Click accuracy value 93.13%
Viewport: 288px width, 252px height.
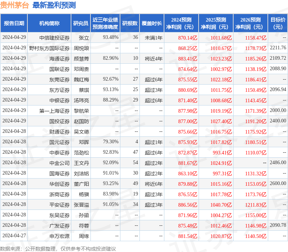(111, 90)
